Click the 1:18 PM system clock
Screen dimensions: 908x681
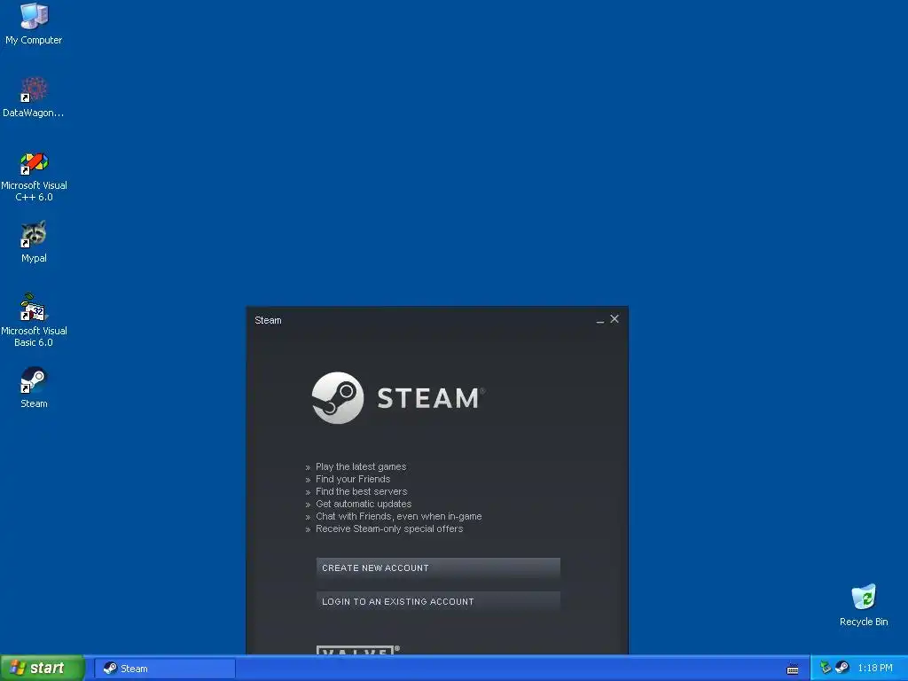pyautogui.click(x=875, y=668)
